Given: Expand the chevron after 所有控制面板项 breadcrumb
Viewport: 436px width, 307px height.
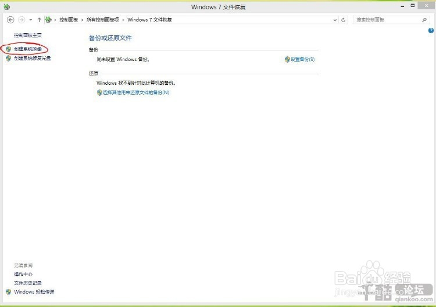Looking at the screenshot, I should [123, 20].
